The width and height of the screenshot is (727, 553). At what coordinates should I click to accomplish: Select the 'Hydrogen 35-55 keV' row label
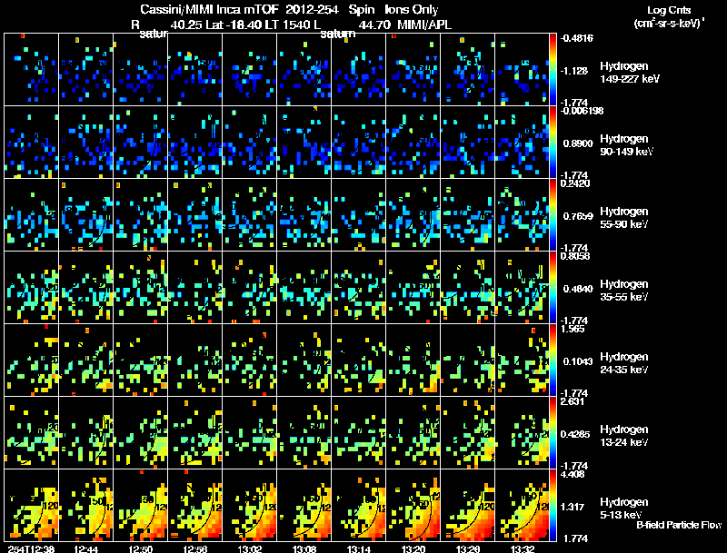(x=624, y=291)
